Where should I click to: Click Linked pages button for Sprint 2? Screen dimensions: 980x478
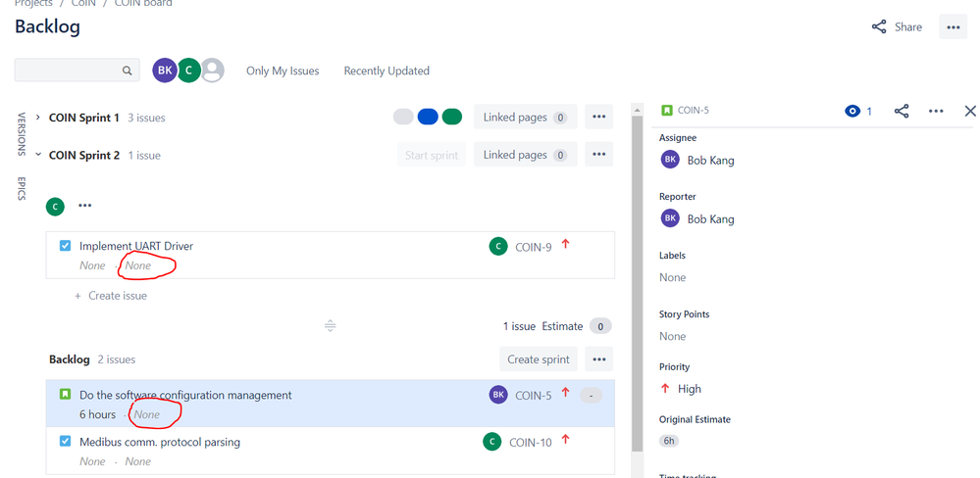526,155
